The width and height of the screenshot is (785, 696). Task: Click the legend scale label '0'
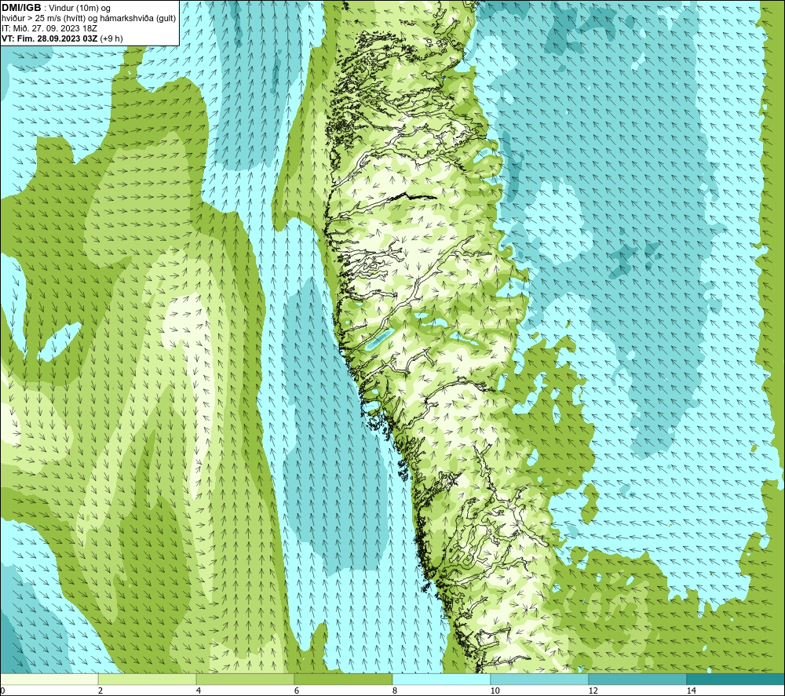point(2,691)
